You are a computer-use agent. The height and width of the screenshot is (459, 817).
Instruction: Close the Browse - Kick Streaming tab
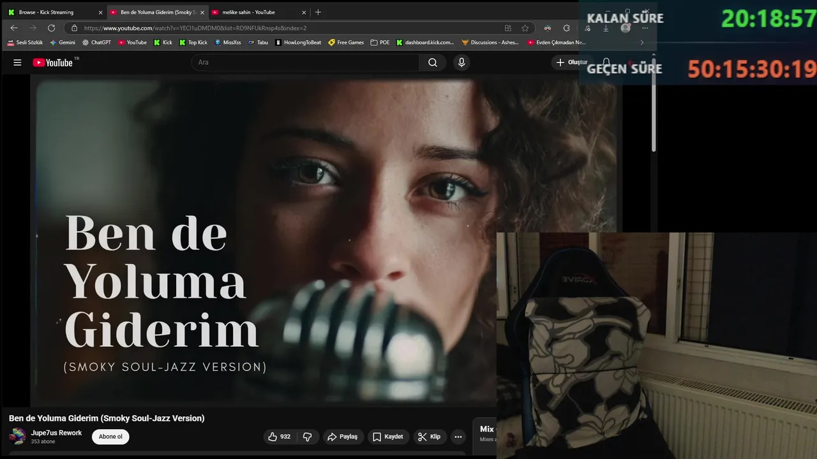100,12
